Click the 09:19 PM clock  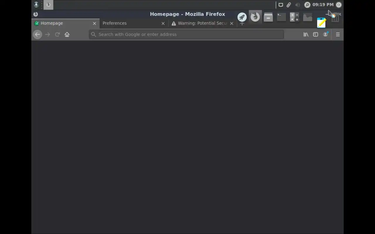[x=323, y=5]
